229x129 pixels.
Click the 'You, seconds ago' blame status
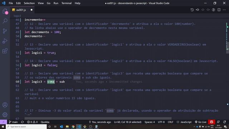[100, 122]
